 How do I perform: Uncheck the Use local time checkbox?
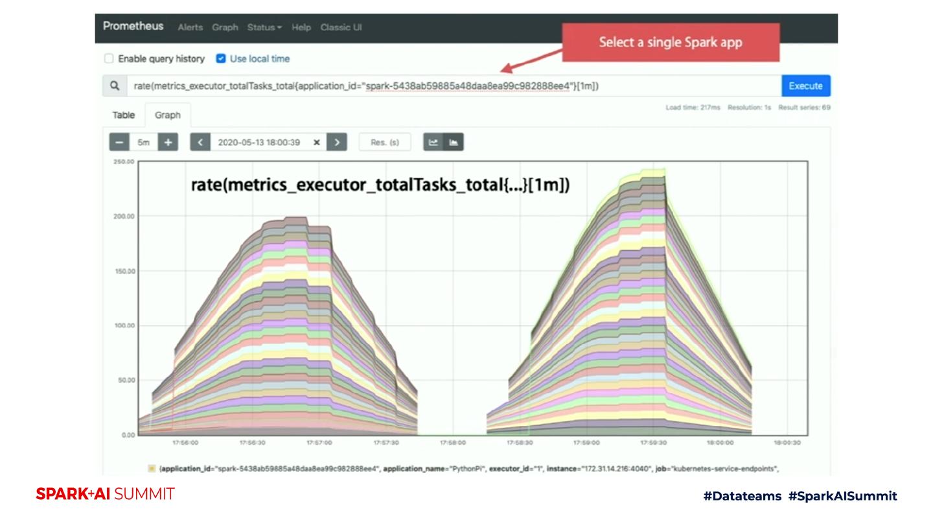pos(221,59)
